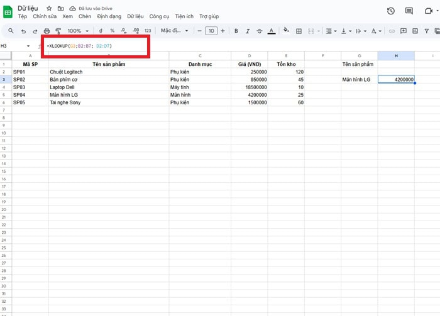
Task: Click the insert link icon
Action: (392, 31)
